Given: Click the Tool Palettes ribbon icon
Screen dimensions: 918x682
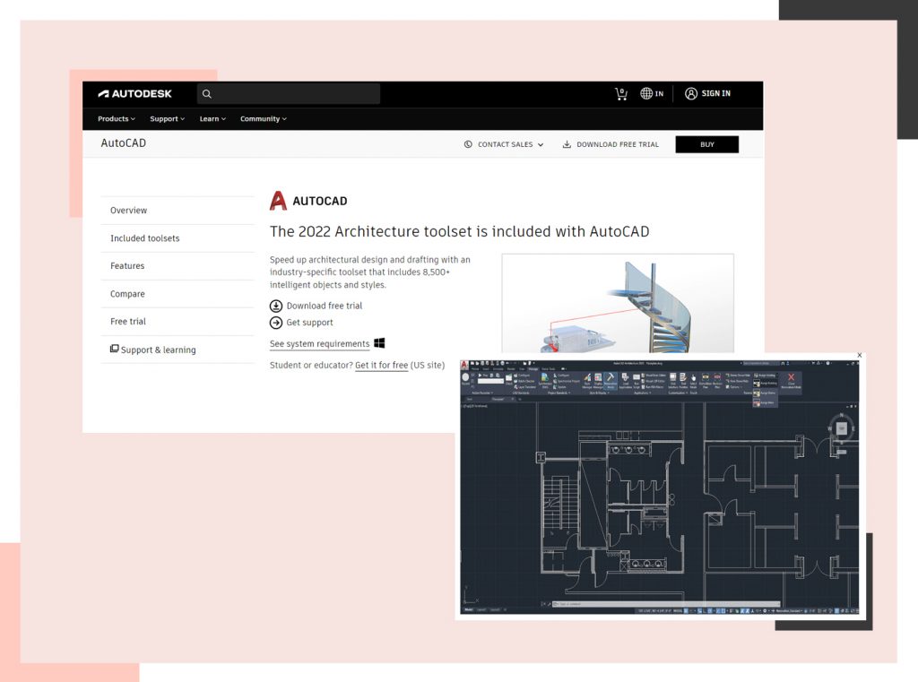Looking at the screenshot, I should coord(682,377).
